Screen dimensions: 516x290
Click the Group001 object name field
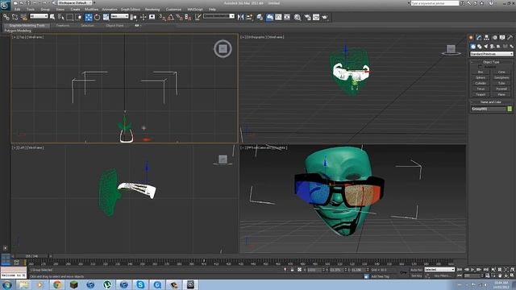[489, 109]
